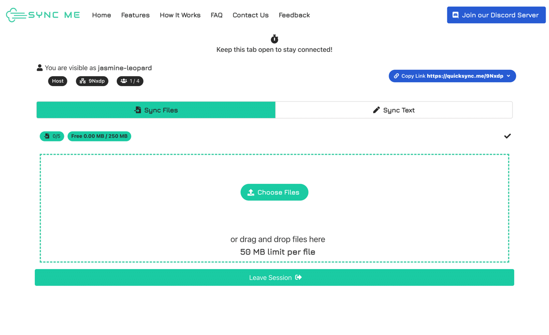Click the Free 0.00 MB / 250 MB storage indicator

tap(99, 136)
